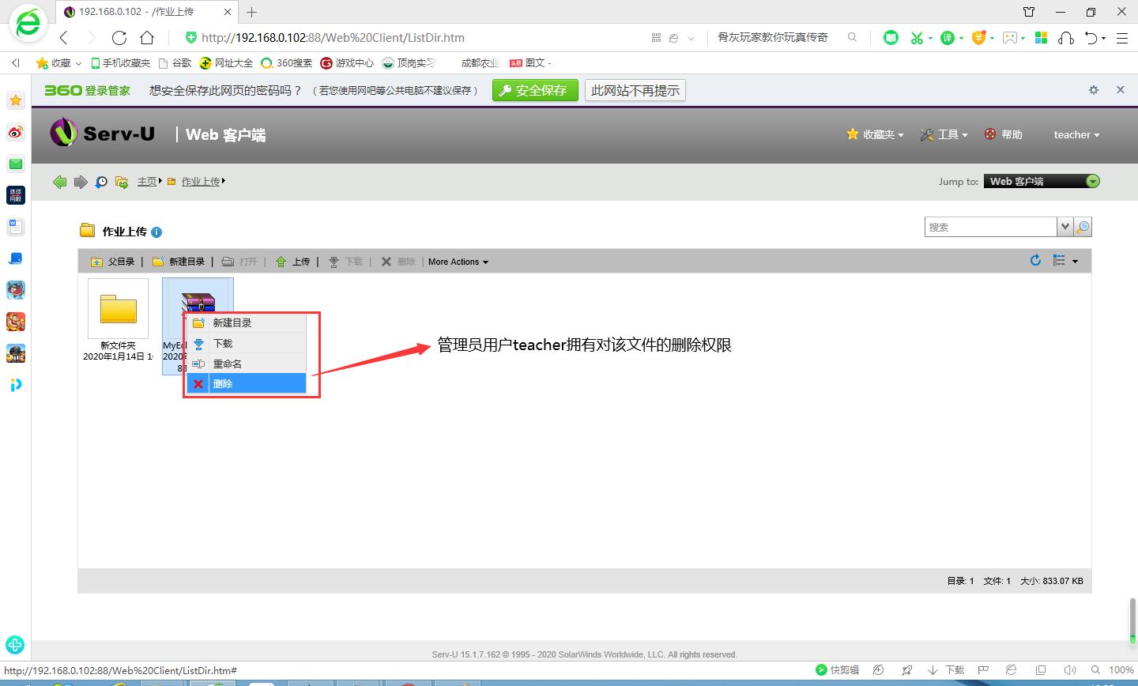Click 新建目录 in the file toolbar
The image size is (1138, 686).
point(179,262)
